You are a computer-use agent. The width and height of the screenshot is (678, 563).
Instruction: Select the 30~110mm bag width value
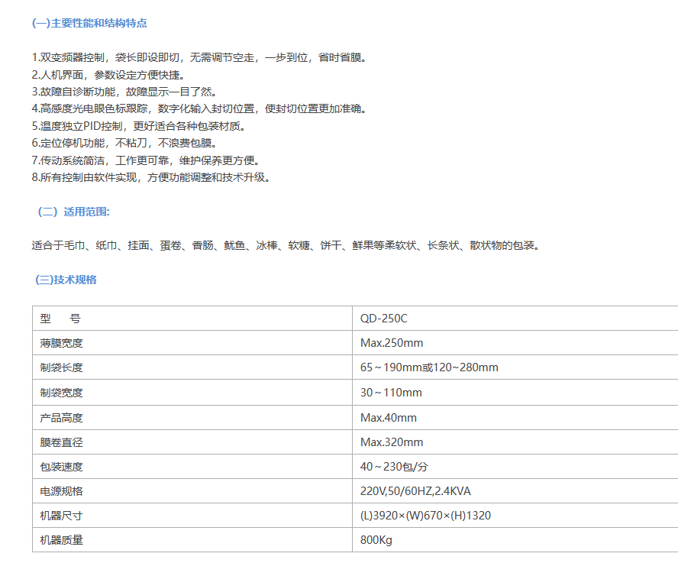pos(391,393)
